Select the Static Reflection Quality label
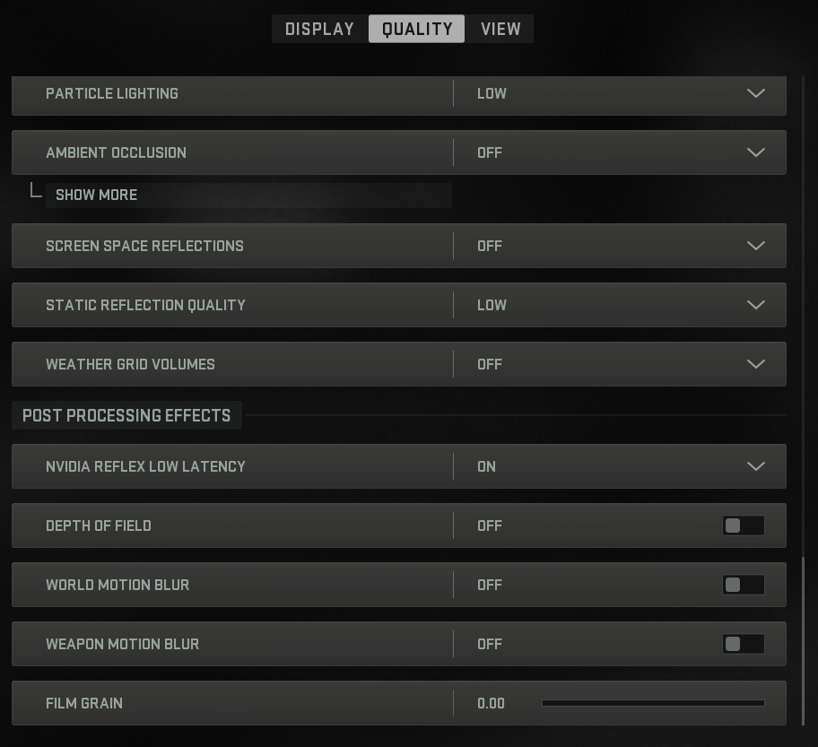 pyautogui.click(x=145, y=305)
